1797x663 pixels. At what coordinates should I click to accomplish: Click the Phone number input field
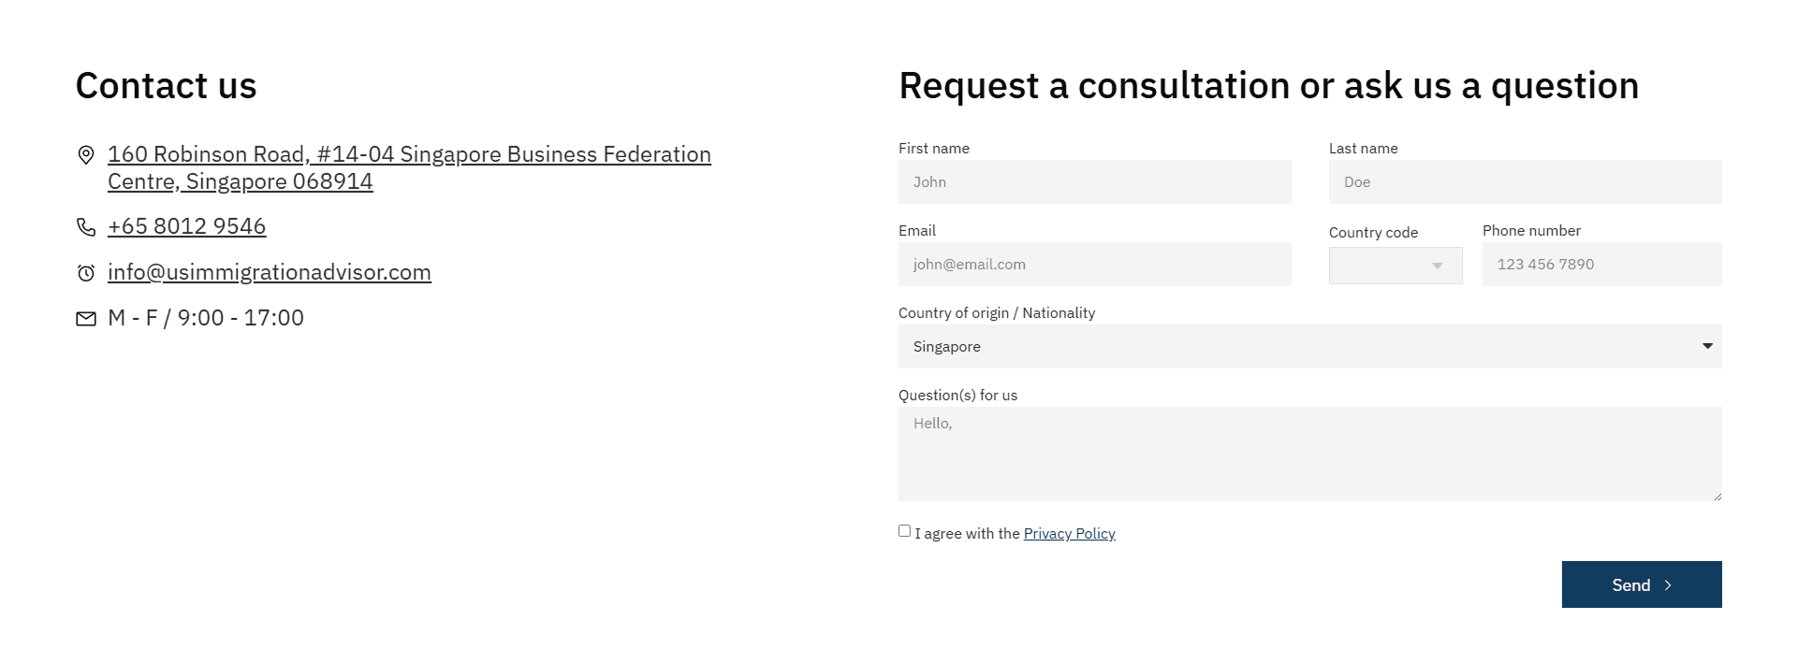(x=1601, y=265)
